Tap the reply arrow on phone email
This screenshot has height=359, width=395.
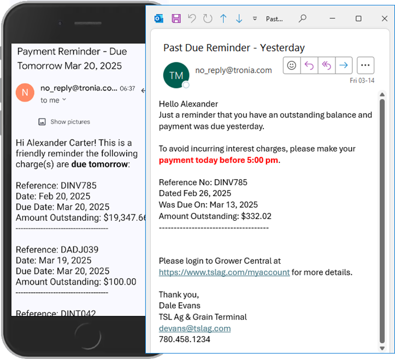point(143,91)
